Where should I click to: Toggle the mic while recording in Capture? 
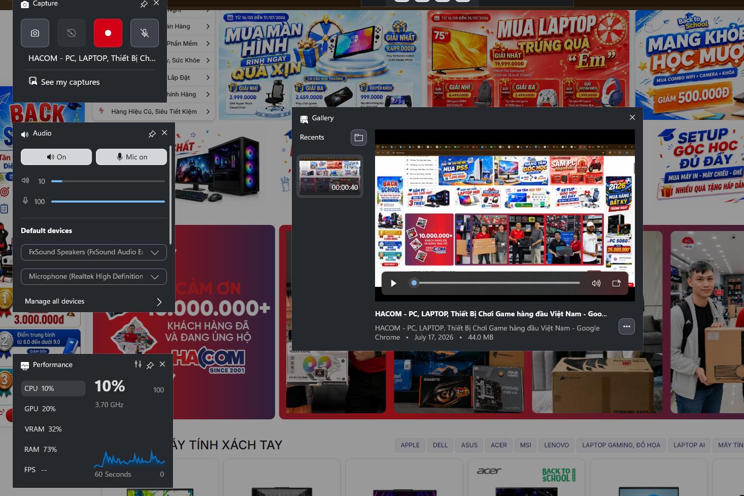click(x=145, y=33)
